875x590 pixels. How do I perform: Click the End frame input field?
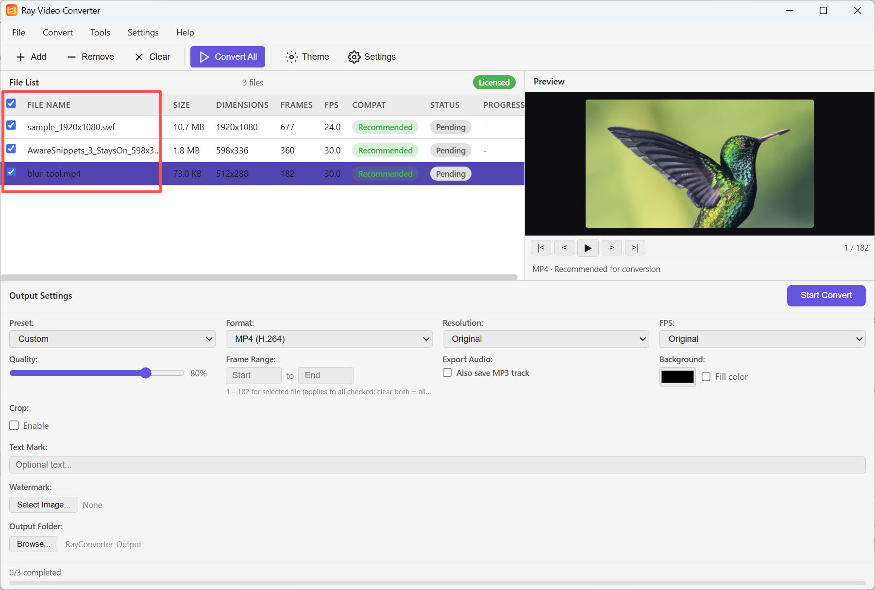(x=326, y=375)
